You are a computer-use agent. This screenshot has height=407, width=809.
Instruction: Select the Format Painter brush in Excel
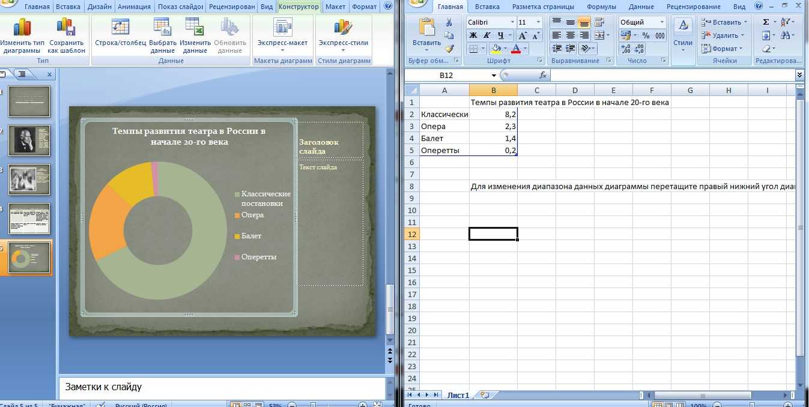[449, 49]
